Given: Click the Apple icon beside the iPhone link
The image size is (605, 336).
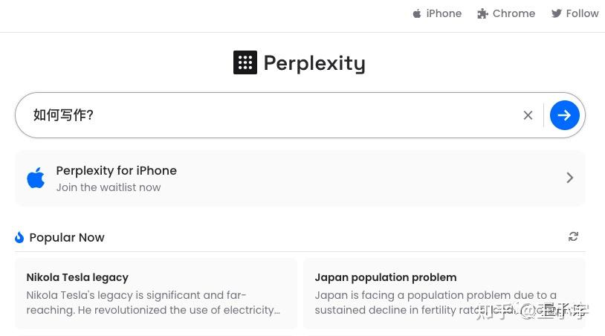Looking at the screenshot, I should pyautogui.click(x=417, y=14).
